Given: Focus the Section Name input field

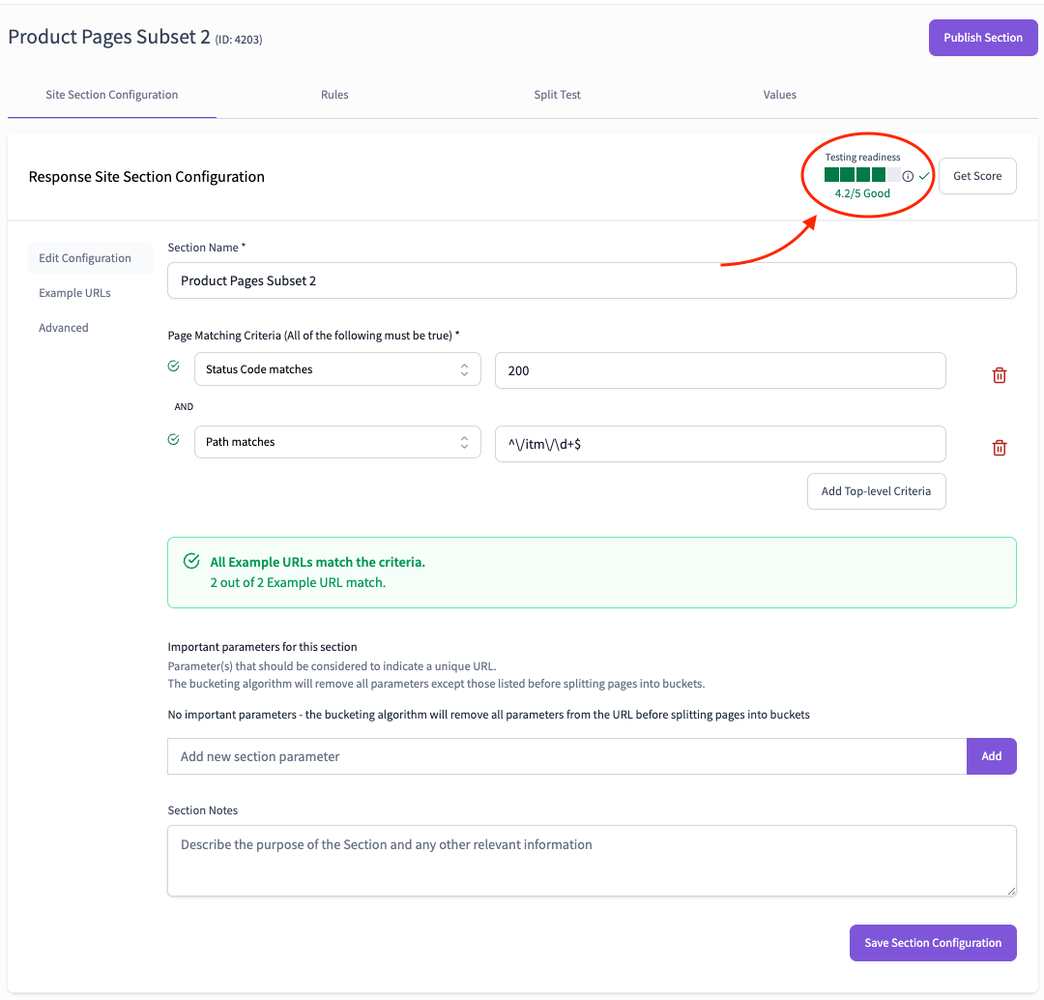Looking at the screenshot, I should click(x=592, y=280).
